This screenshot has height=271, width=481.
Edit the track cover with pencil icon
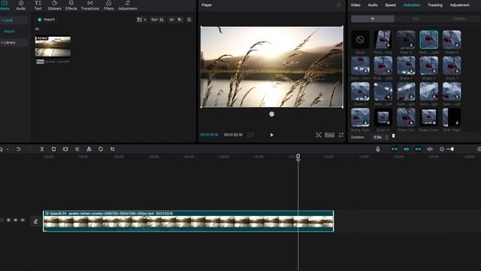[35, 221]
